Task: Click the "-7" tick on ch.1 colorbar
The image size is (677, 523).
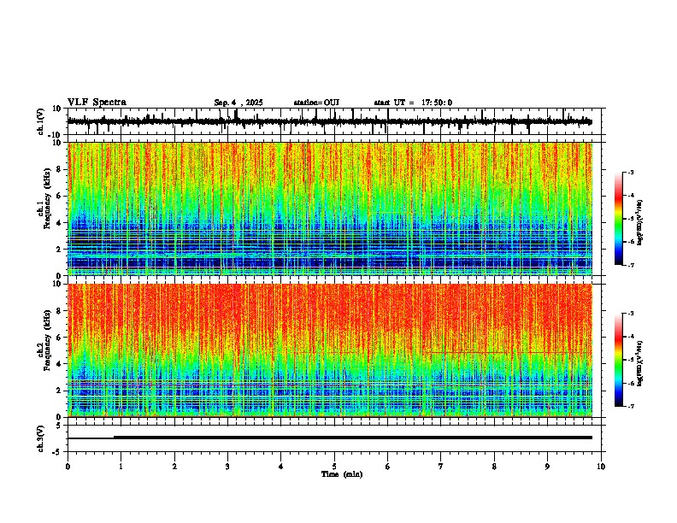Action: (630, 265)
